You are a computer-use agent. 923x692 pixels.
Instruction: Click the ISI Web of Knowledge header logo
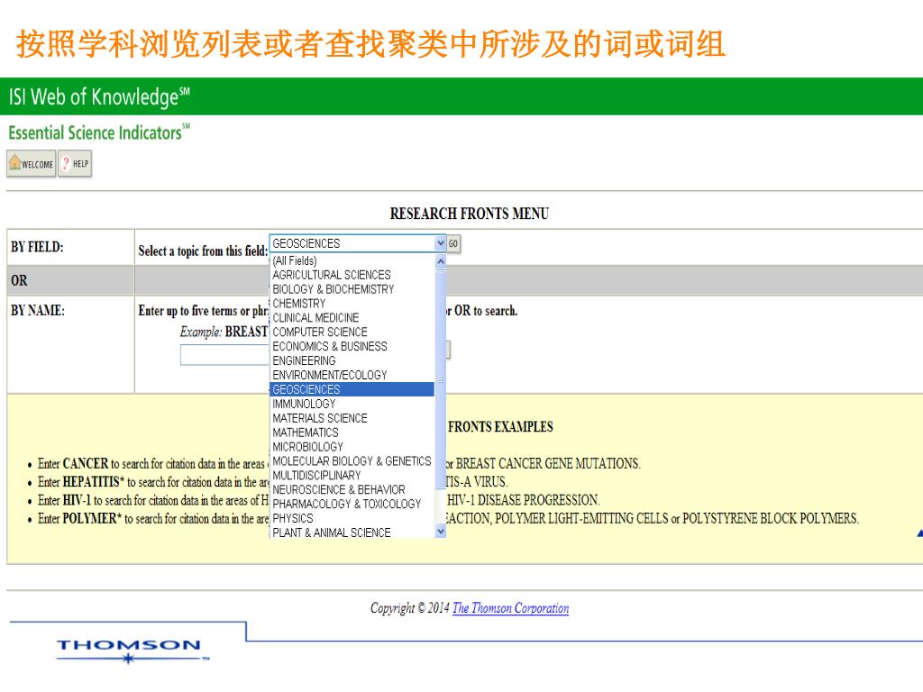[99, 96]
